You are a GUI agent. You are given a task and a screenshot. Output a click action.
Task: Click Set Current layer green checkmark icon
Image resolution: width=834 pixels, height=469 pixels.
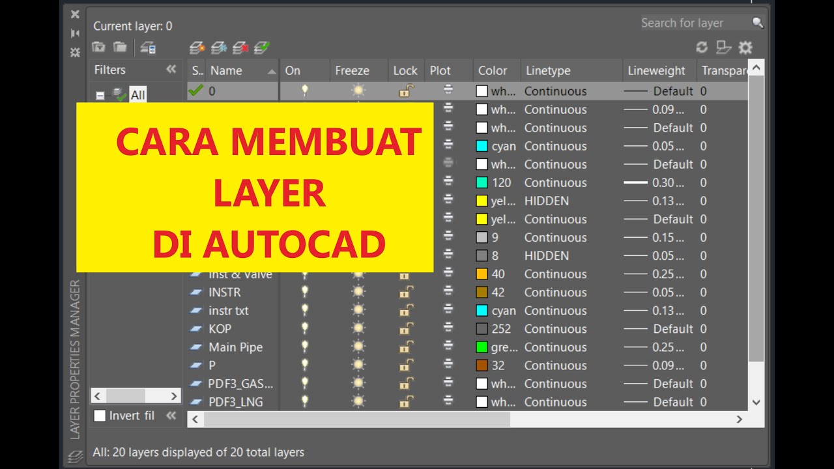(x=262, y=48)
